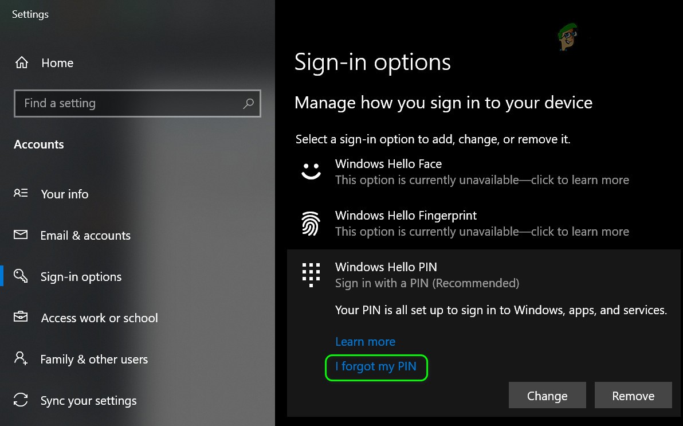The image size is (683, 426).
Task: Click inside the Find a setting field
Action: [x=115, y=103]
